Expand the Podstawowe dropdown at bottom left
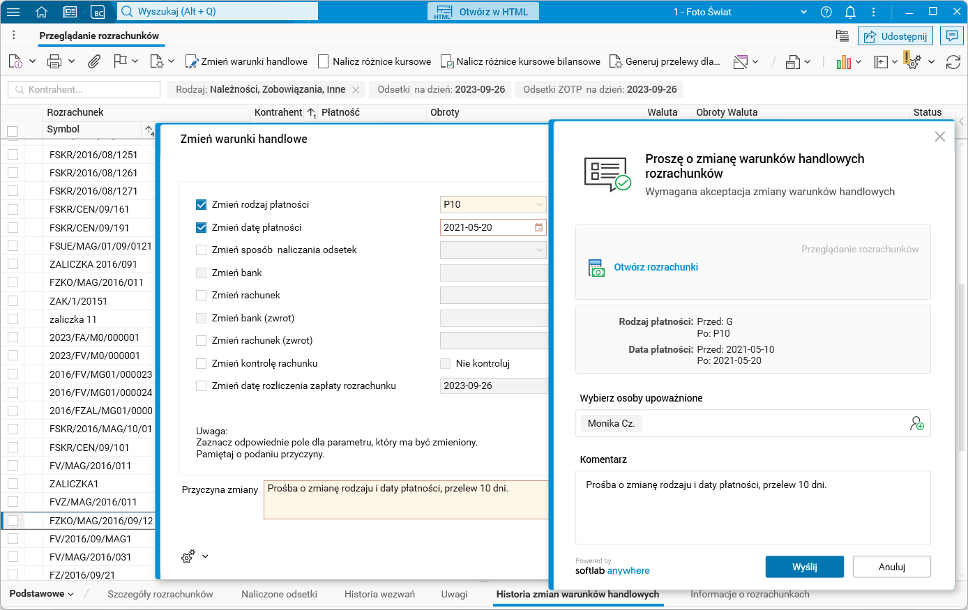This screenshot has width=968, height=610. 42,594
